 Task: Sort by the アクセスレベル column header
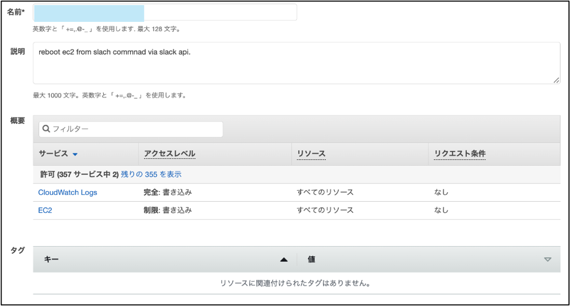tap(169, 154)
